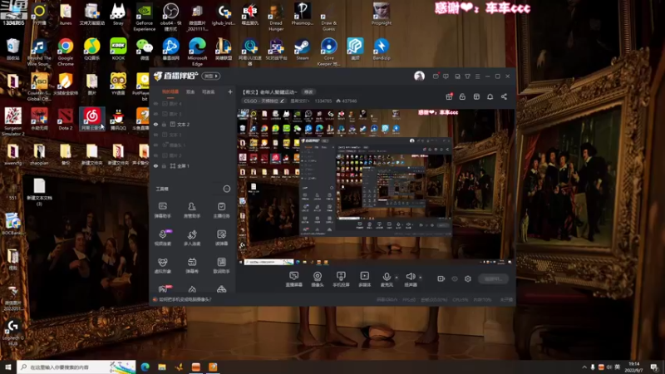Open the messages icon with red dot
This screenshot has width=665, height=374.
click(436, 76)
